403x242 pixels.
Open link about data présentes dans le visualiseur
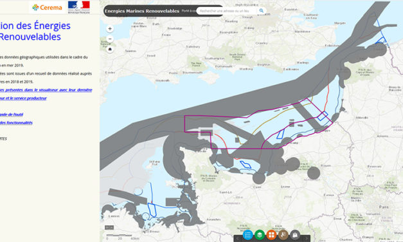tap(46, 90)
